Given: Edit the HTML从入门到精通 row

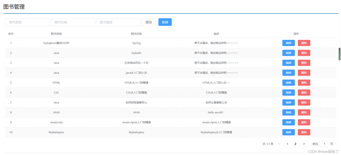Looking at the screenshot, I should click(x=289, y=83).
